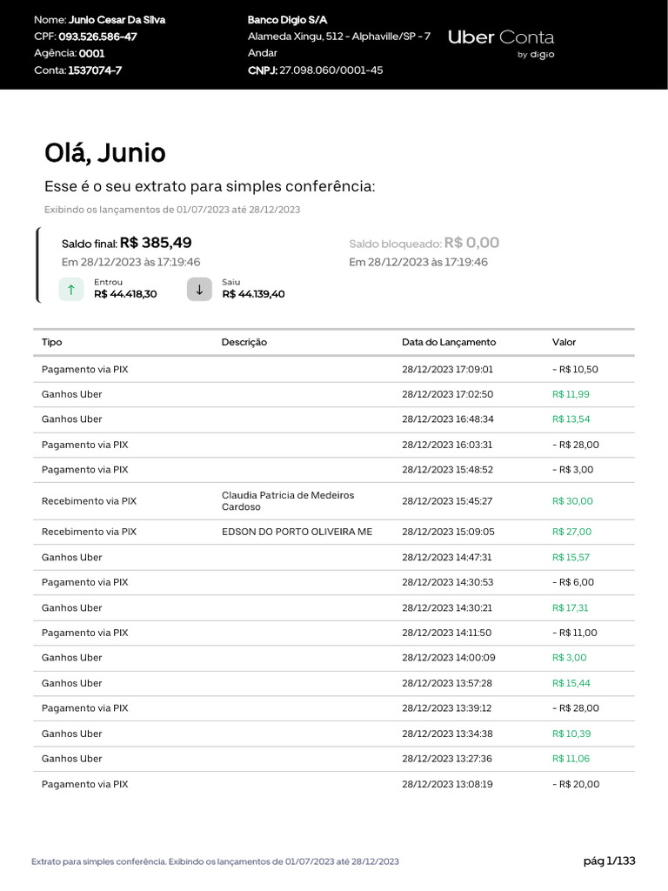Click the Ganhos Uber value R$ 17,31
The image size is (668, 891).
coord(571,608)
